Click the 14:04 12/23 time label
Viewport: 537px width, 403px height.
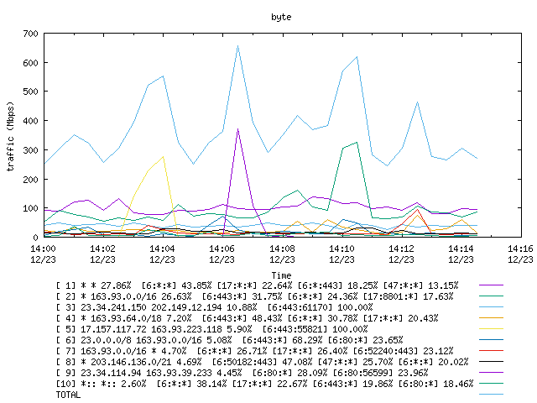tap(162, 254)
